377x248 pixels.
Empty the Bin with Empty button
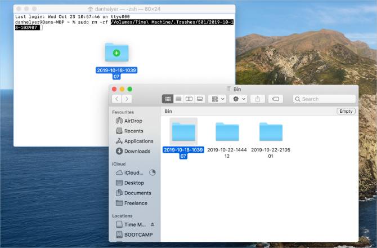[x=345, y=112]
